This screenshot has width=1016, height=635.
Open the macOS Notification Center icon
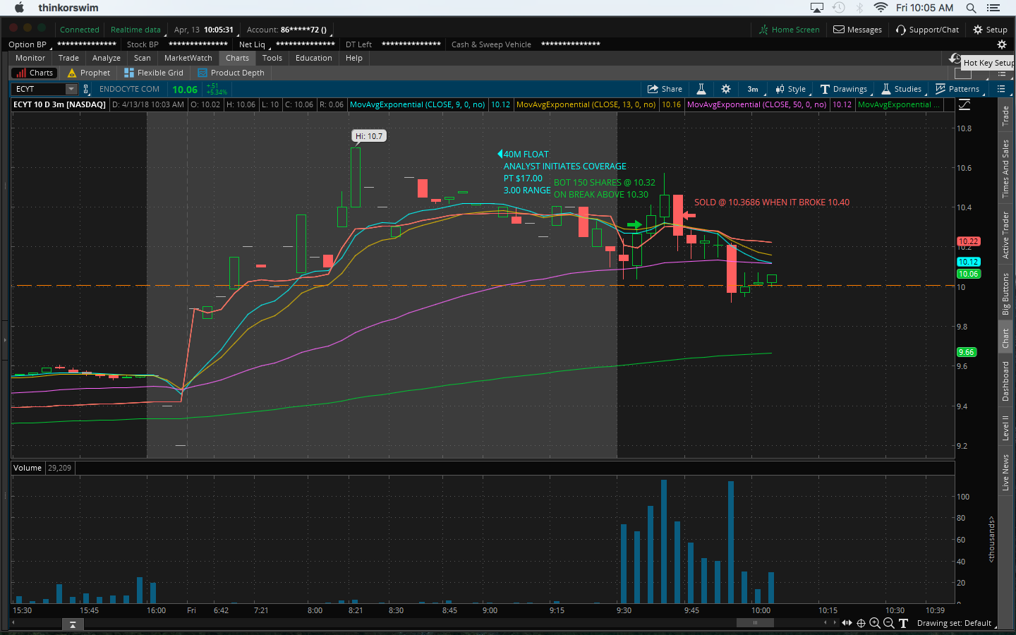point(993,8)
